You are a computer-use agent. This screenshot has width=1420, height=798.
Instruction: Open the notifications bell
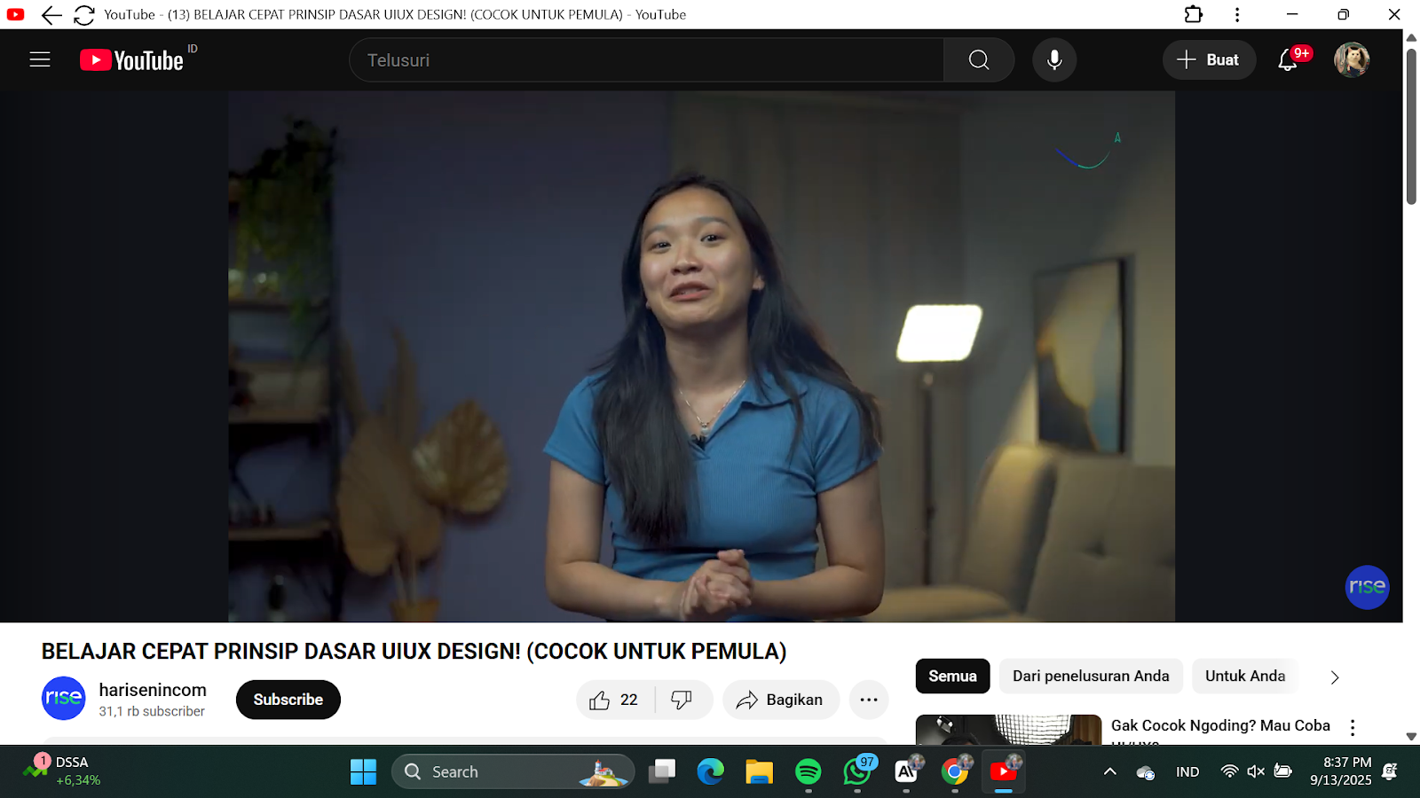click(x=1288, y=60)
